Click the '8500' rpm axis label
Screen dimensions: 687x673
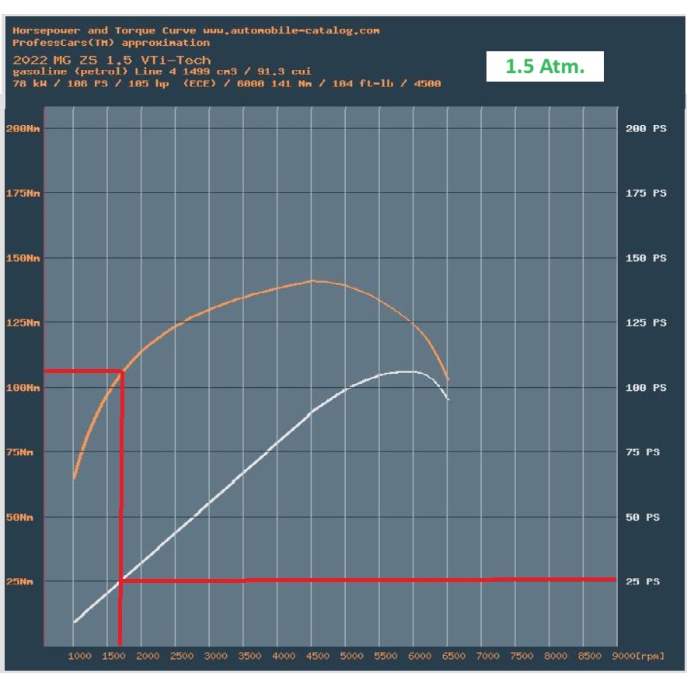(x=589, y=657)
